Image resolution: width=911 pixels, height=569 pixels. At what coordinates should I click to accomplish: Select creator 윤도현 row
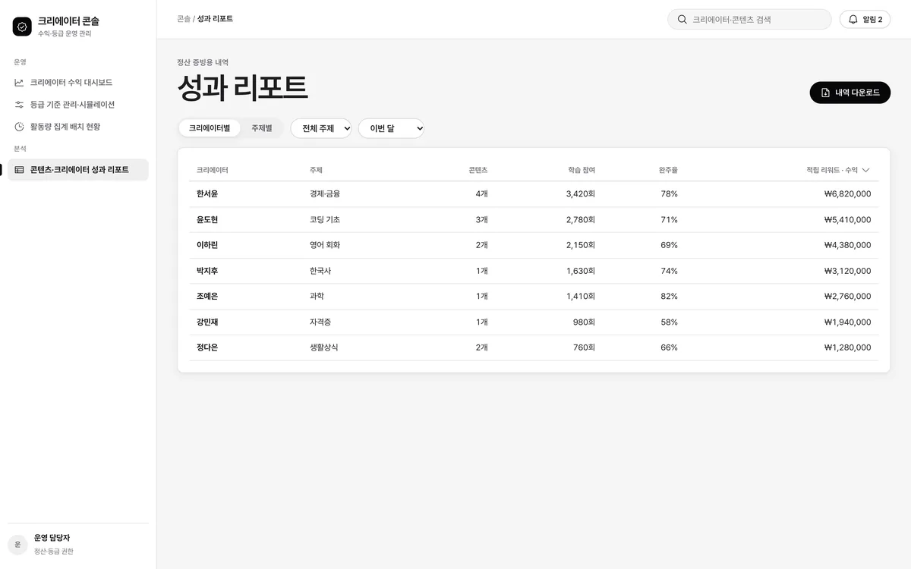coord(534,220)
